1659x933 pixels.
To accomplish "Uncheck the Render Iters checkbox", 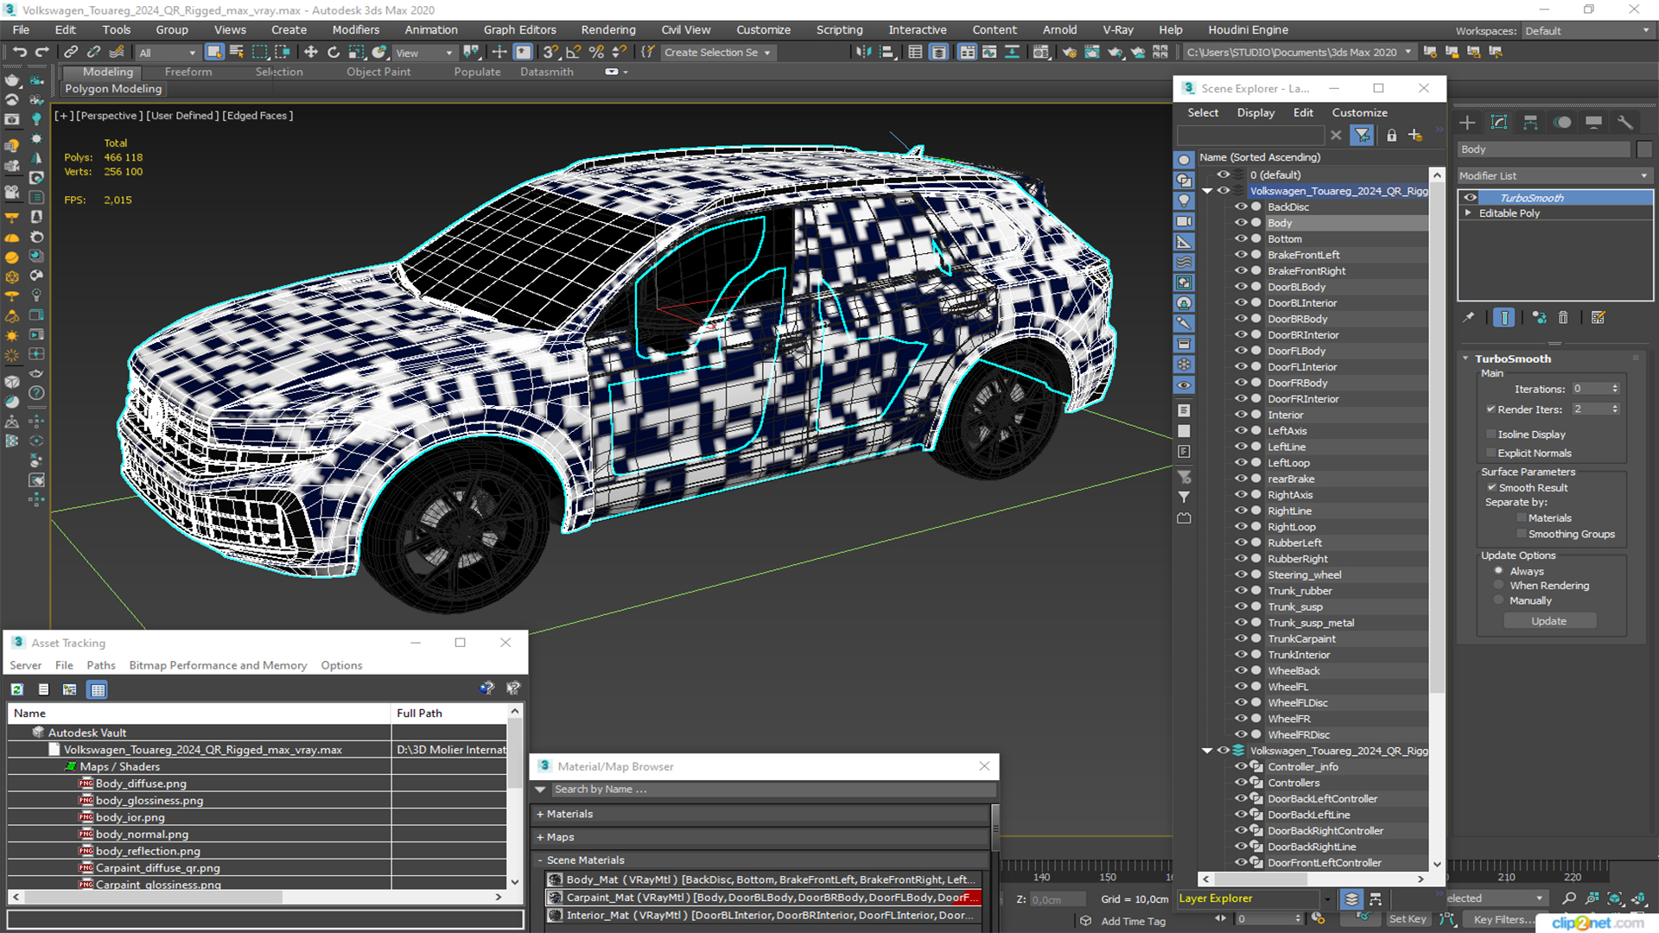I will click(x=1491, y=409).
